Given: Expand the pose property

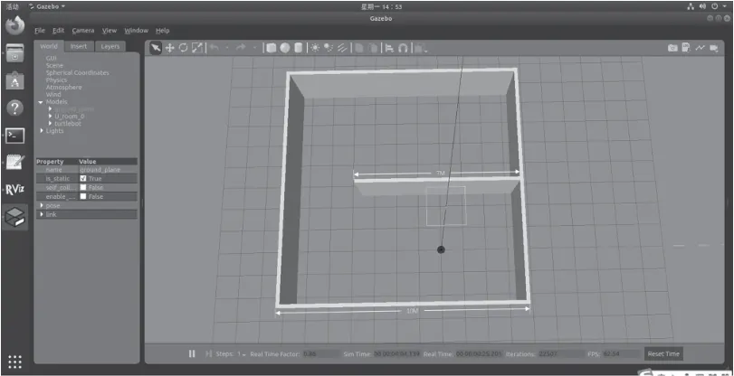Looking at the screenshot, I should (42, 205).
